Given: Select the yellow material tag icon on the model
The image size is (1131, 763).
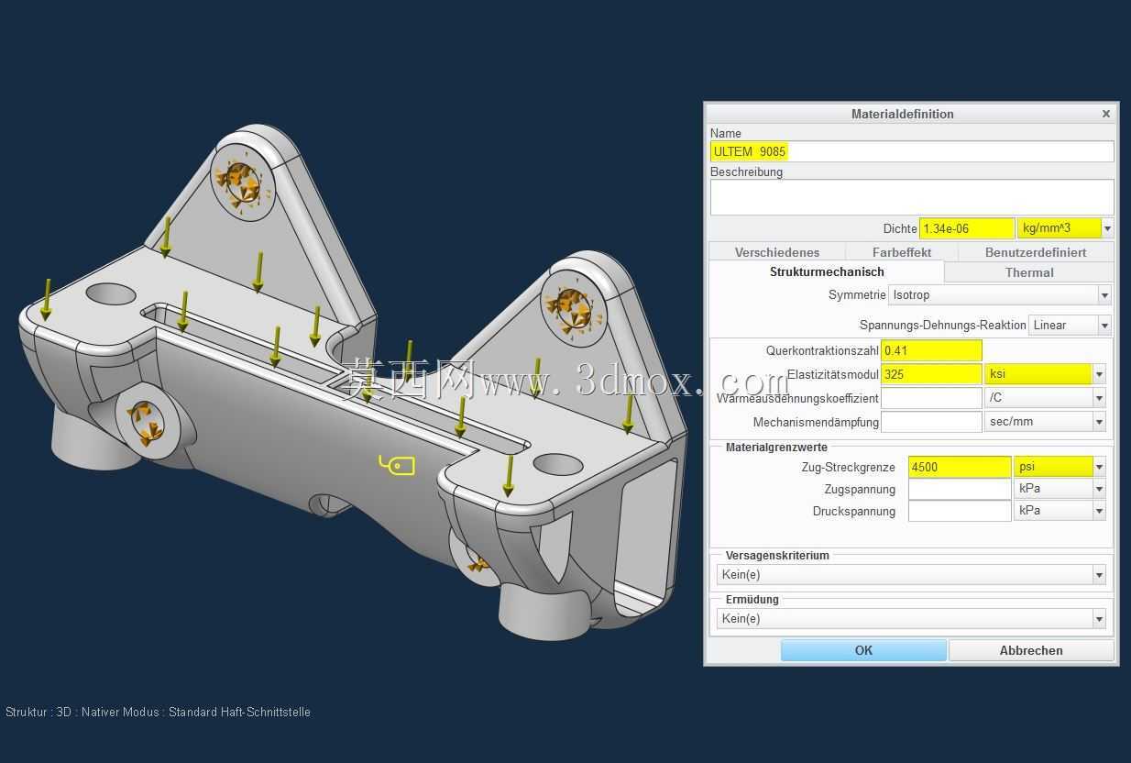Looking at the screenshot, I should (397, 465).
